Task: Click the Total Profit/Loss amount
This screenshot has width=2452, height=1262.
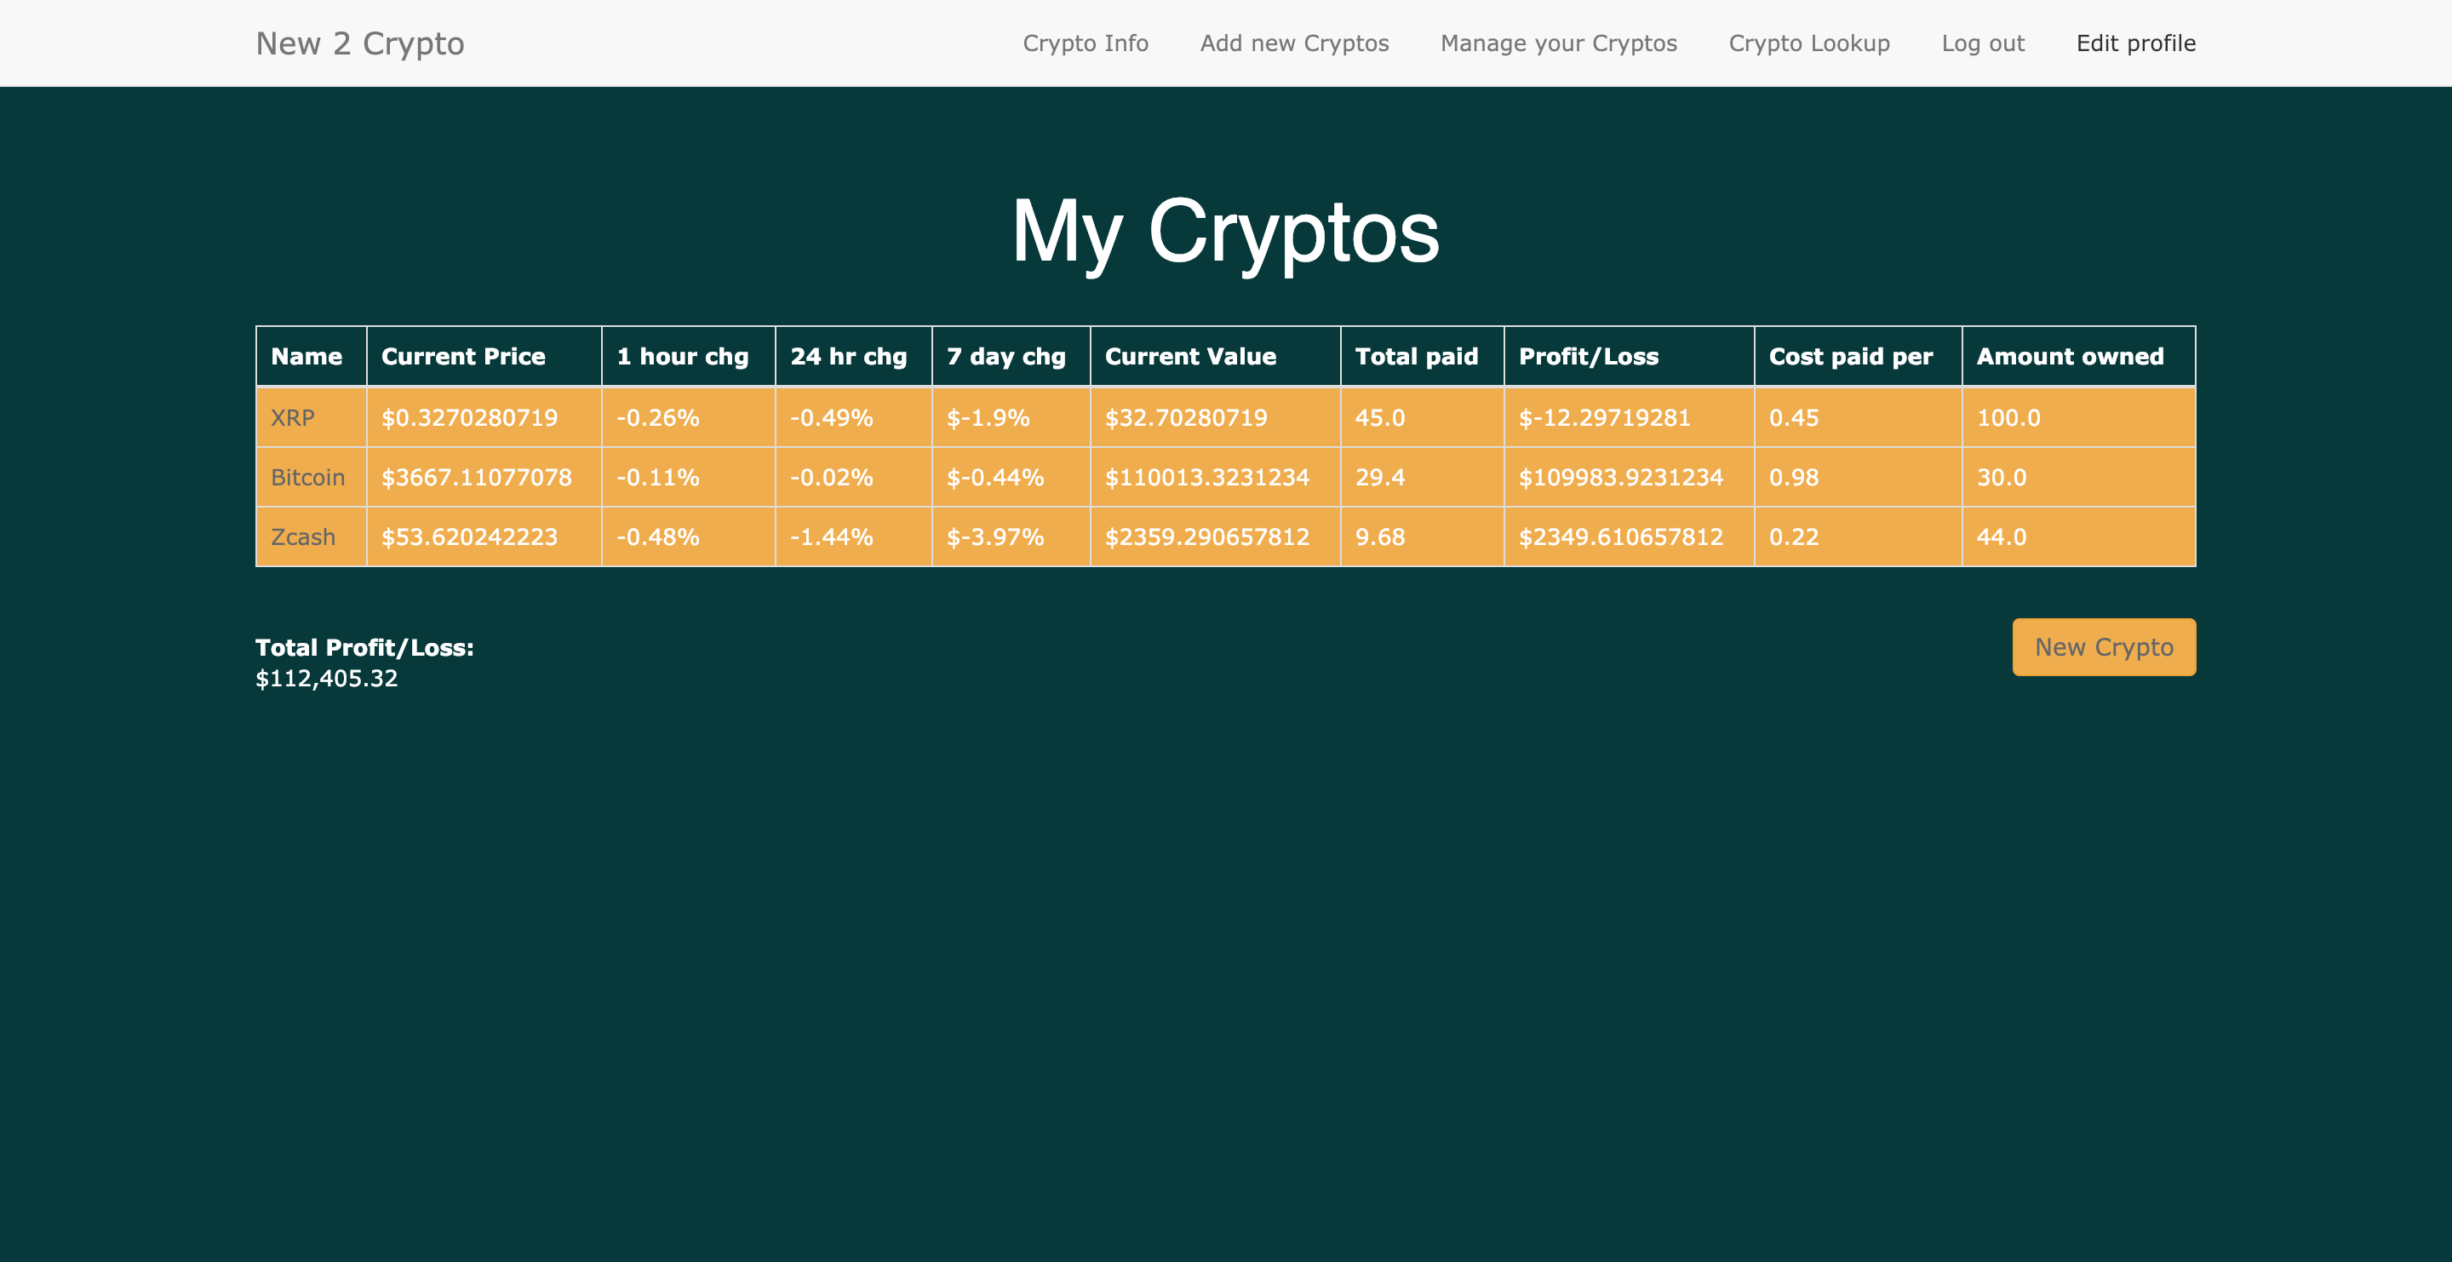Action: click(326, 679)
